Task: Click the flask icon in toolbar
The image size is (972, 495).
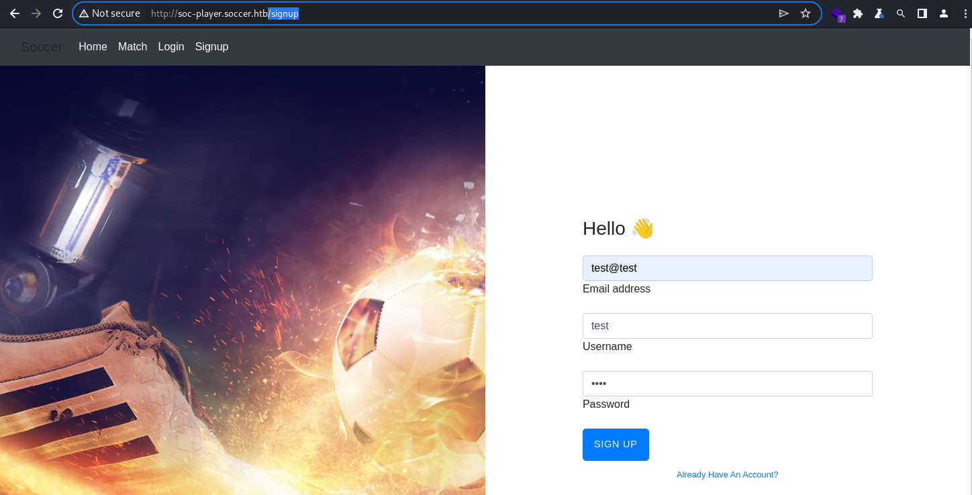Action: click(x=879, y=13)
